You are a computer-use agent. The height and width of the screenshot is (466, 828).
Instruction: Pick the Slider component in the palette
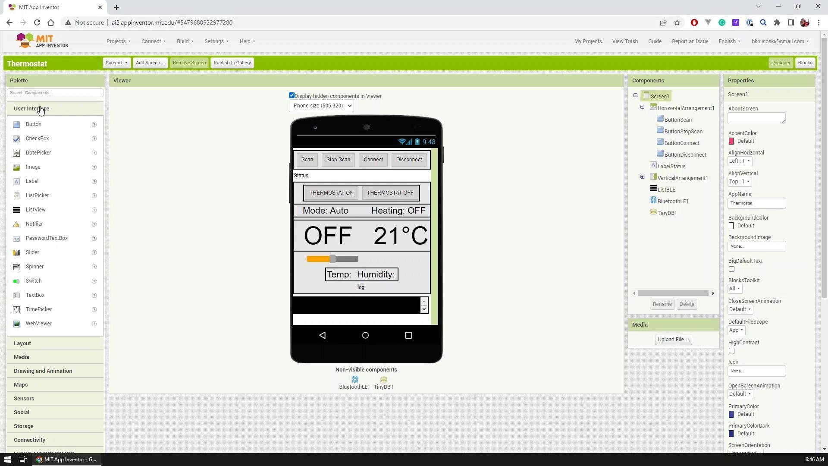point(32,252)
